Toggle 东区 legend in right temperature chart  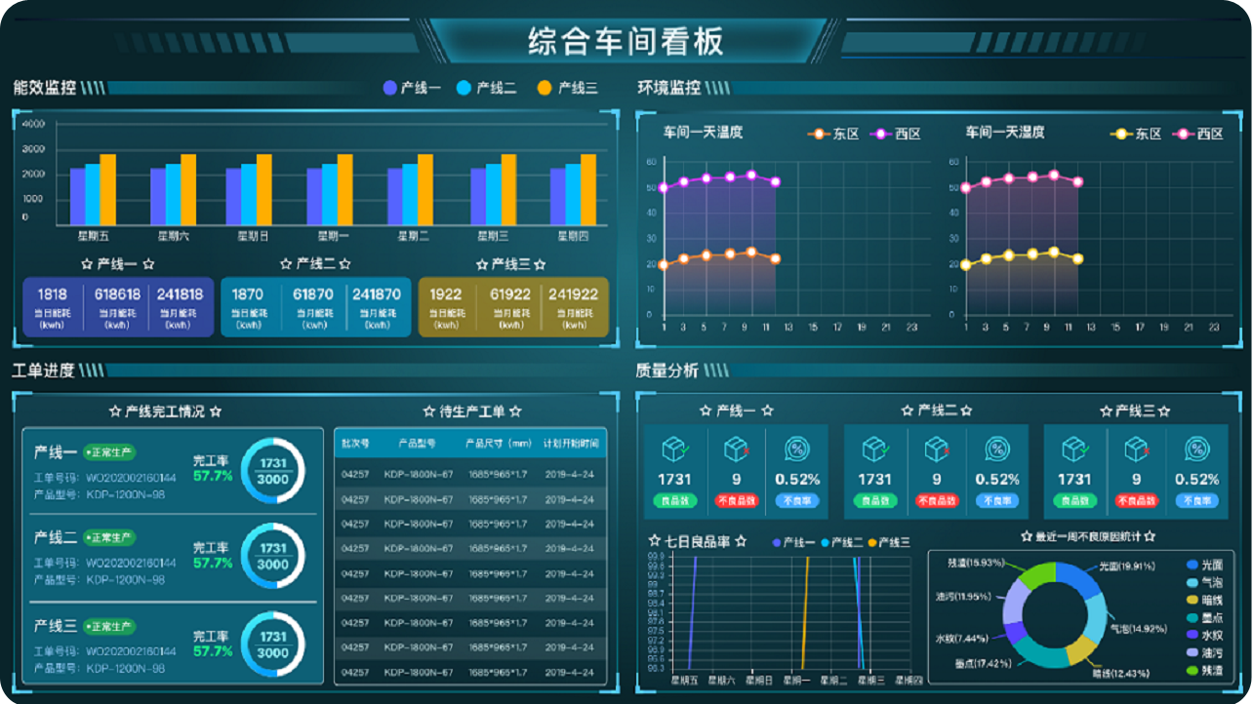(1136, 134)
